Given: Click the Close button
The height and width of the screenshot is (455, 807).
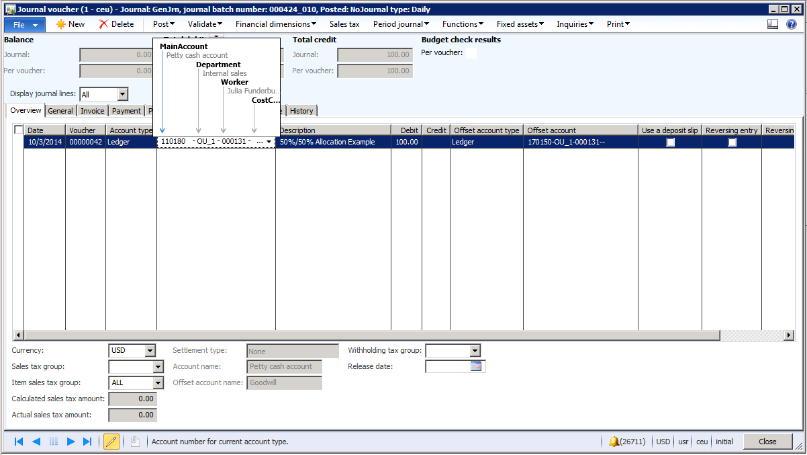Looking at the screenshot, I should (767, 442).
